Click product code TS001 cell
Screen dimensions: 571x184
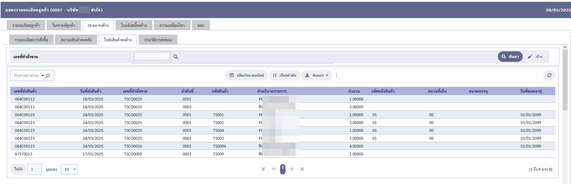pyautogui.click(x=218, y=115)
